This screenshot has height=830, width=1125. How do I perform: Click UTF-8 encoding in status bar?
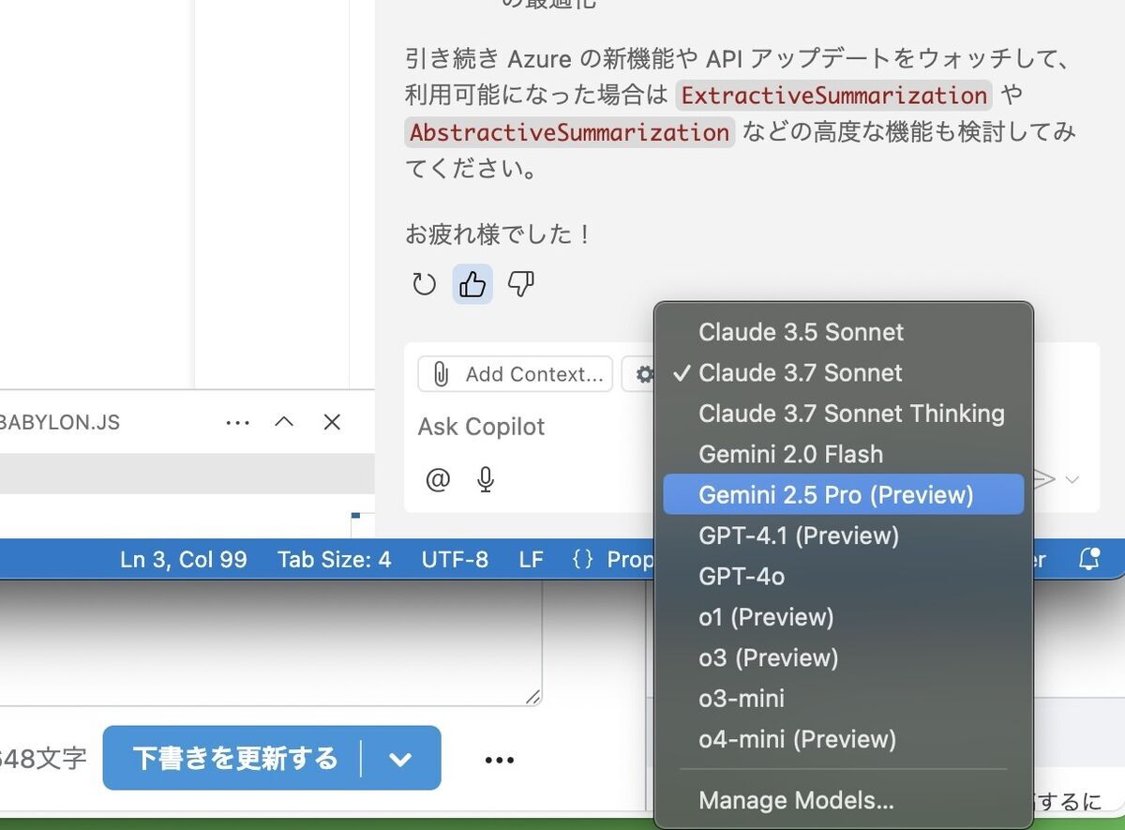(x=455, y=560)
